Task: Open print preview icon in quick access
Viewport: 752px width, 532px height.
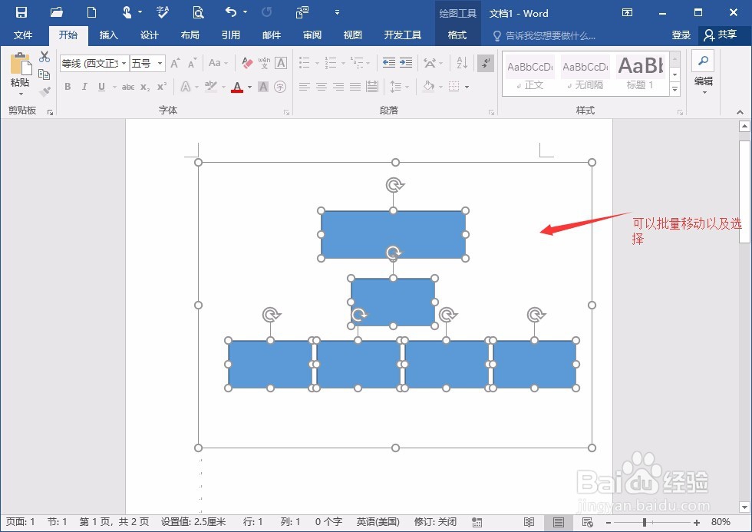Action: click(x=198, y=12)
